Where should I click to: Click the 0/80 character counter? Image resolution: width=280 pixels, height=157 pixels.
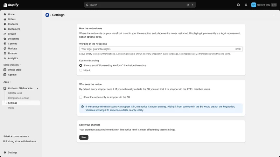point(238,49)
